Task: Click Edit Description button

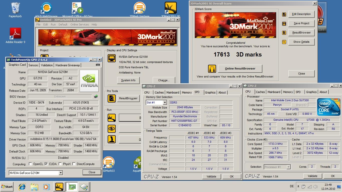Action: 301,14
